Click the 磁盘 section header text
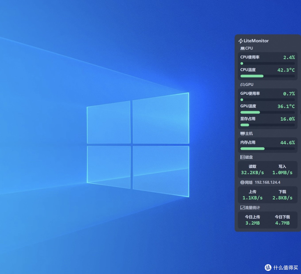 [249, 157]
